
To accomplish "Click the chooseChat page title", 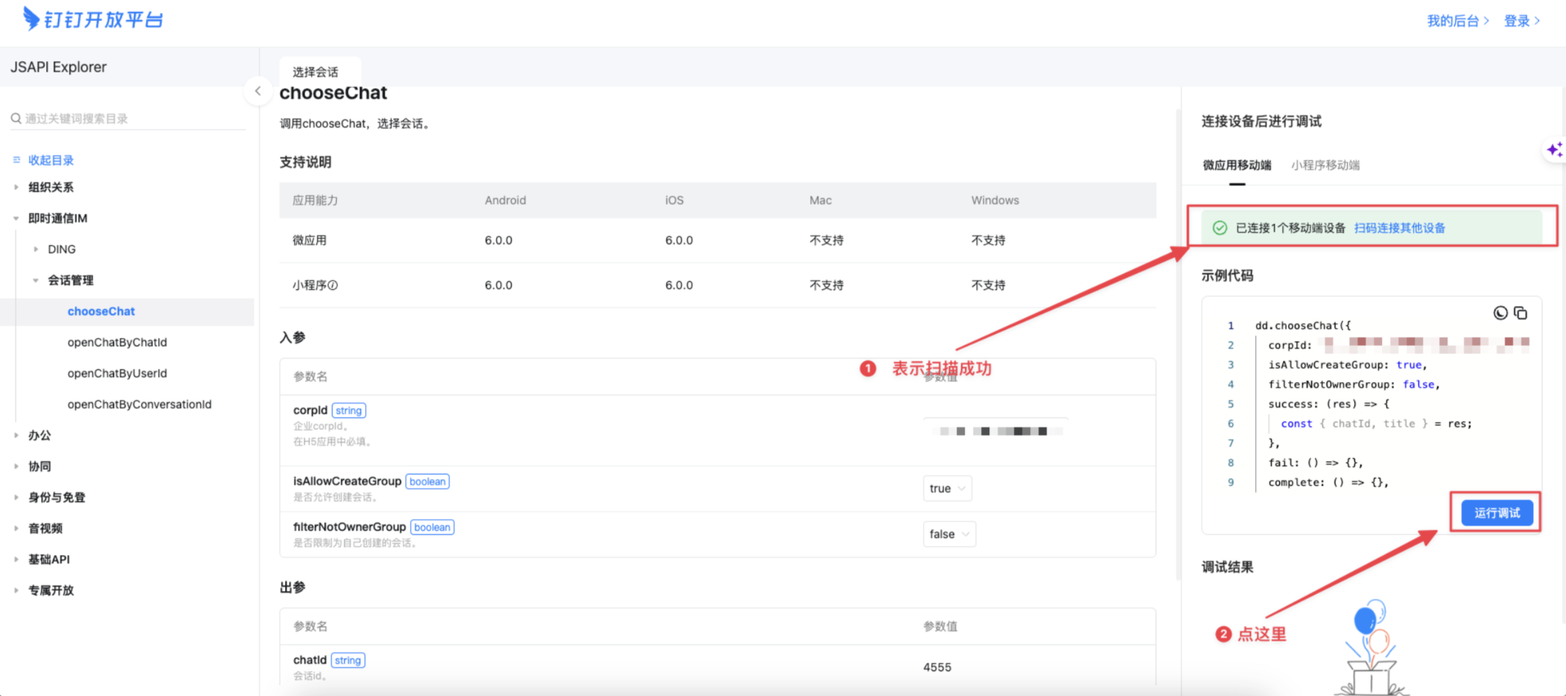I will [x=333, y=93].
